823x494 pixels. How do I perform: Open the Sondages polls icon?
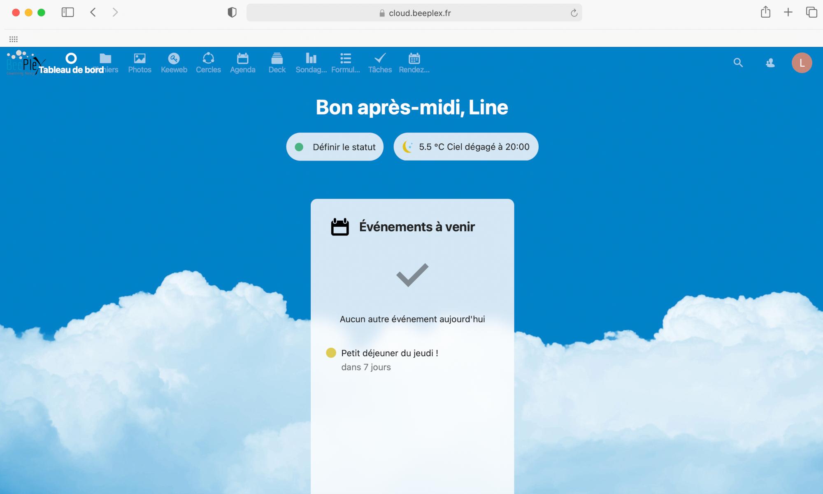click(311, 63)
